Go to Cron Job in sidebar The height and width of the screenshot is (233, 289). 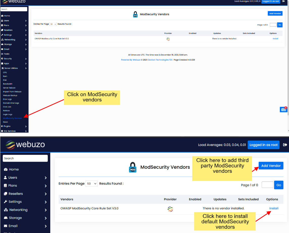7,107
